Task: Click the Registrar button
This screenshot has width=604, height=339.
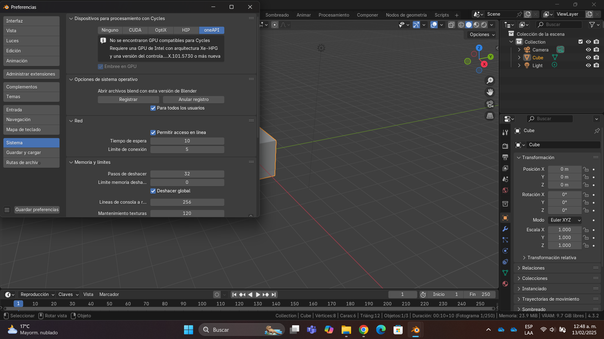Action: pos(128,100)
